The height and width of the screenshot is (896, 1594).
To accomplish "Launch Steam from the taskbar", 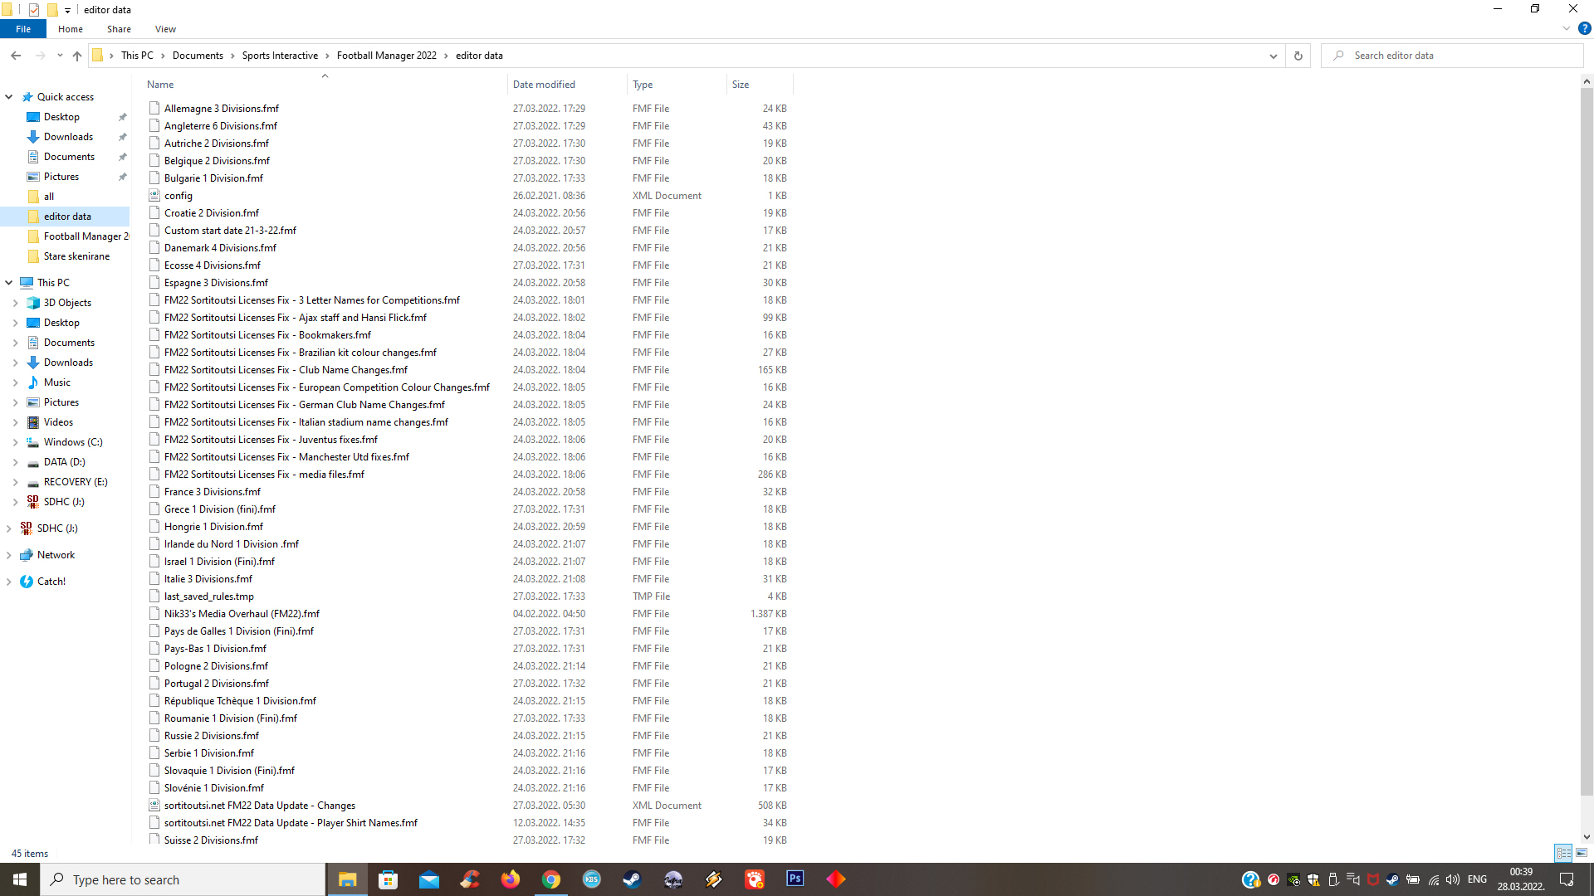I will (633, 879).
